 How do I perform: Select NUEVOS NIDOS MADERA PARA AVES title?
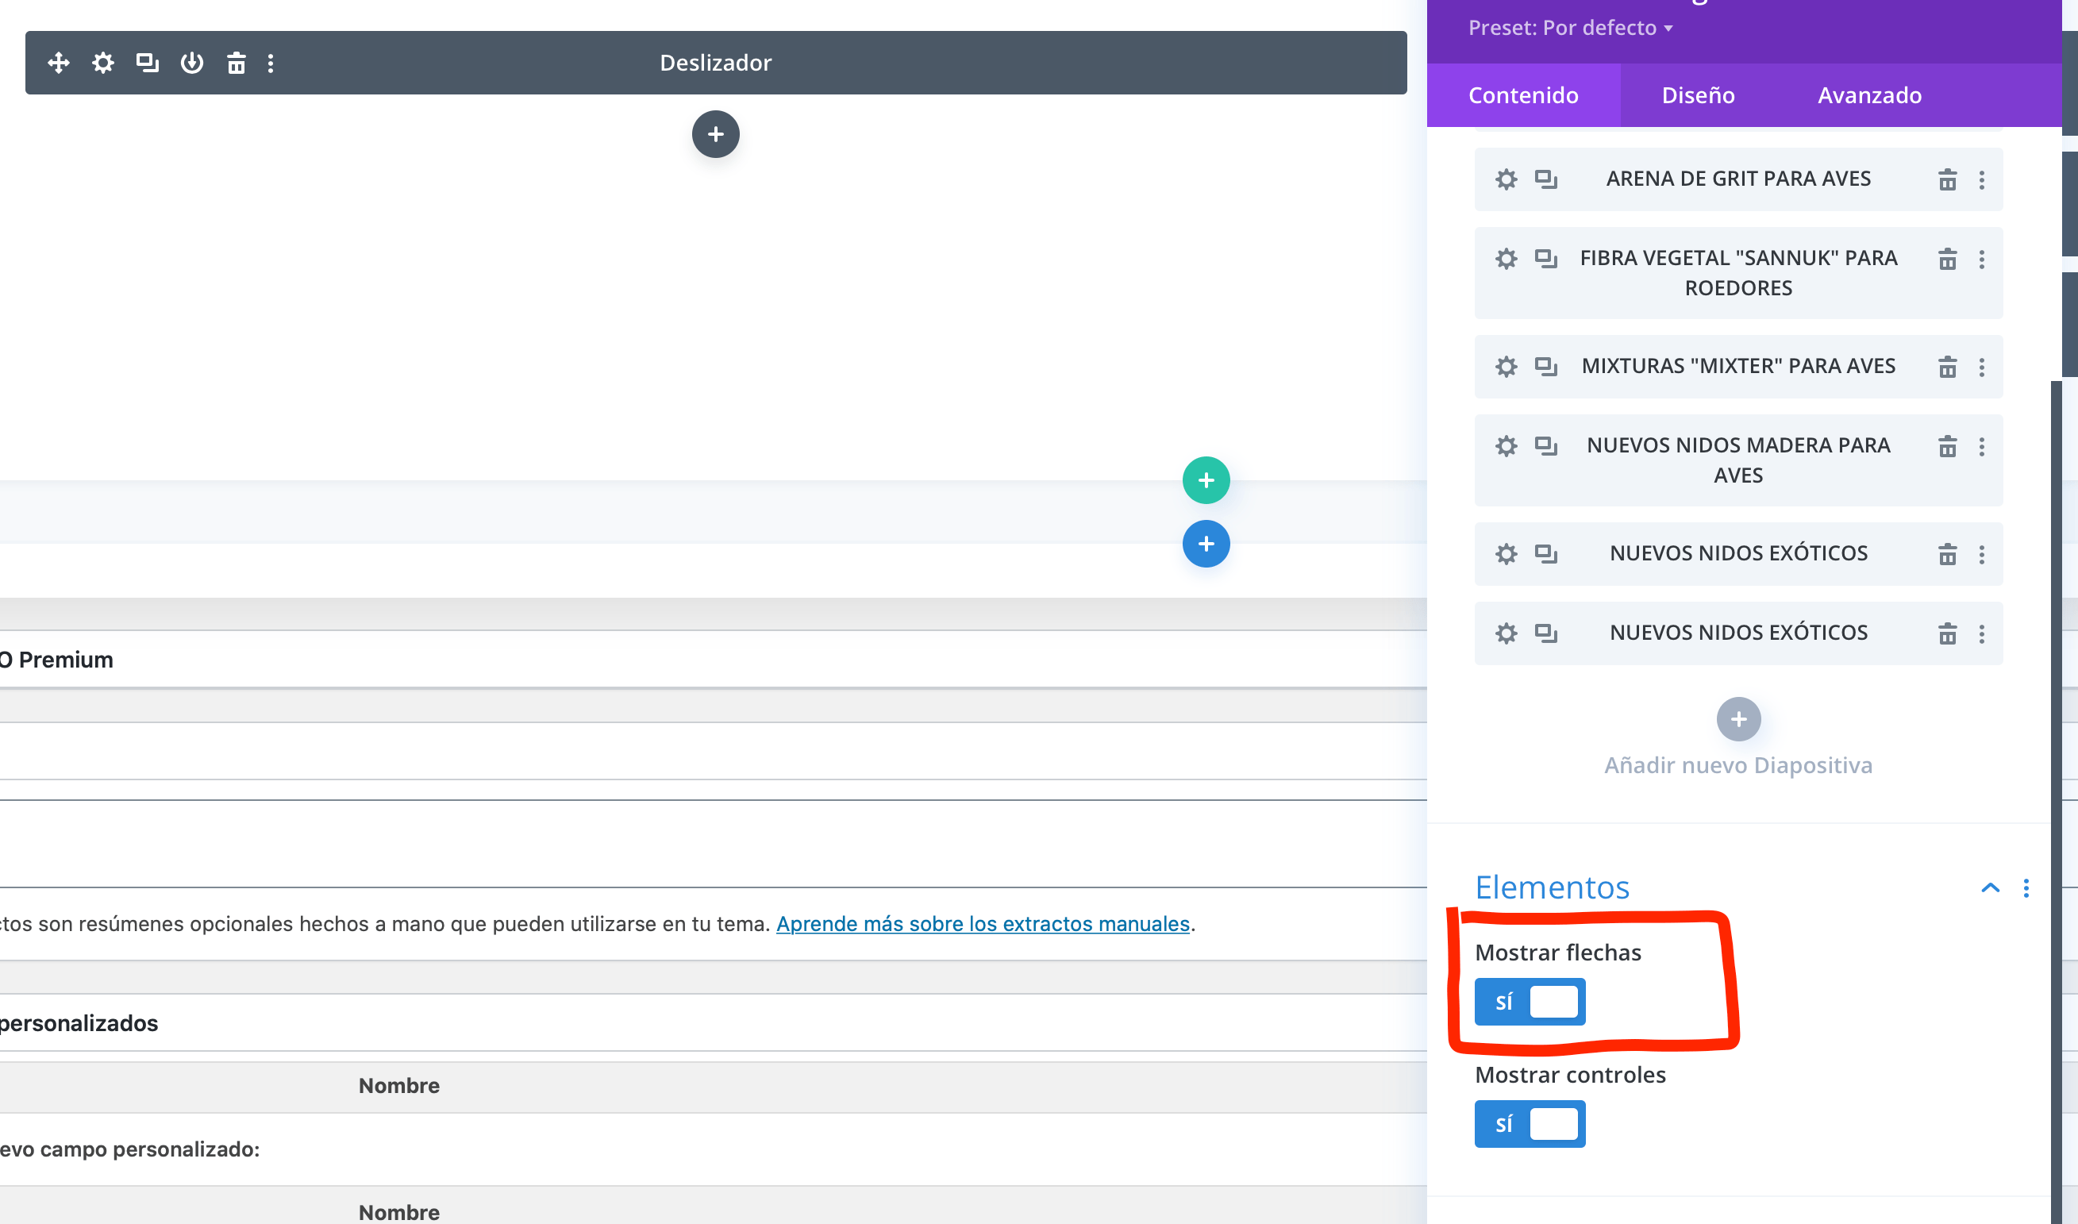(1738, 460)
